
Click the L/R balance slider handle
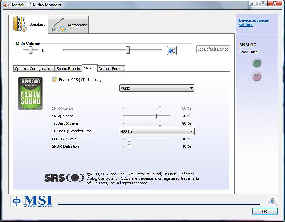[31, 50]
